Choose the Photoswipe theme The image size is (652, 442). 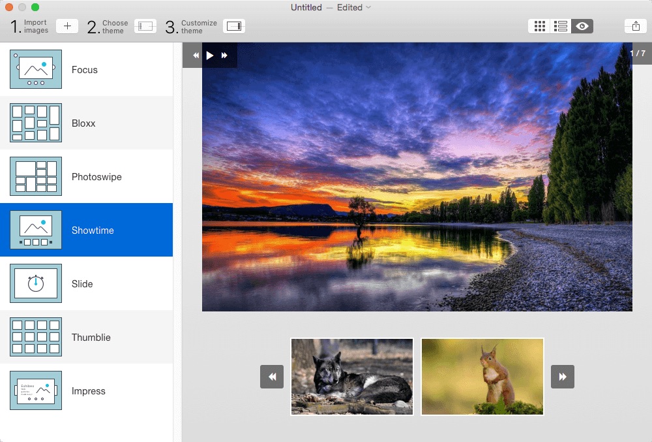pos(87,176)
